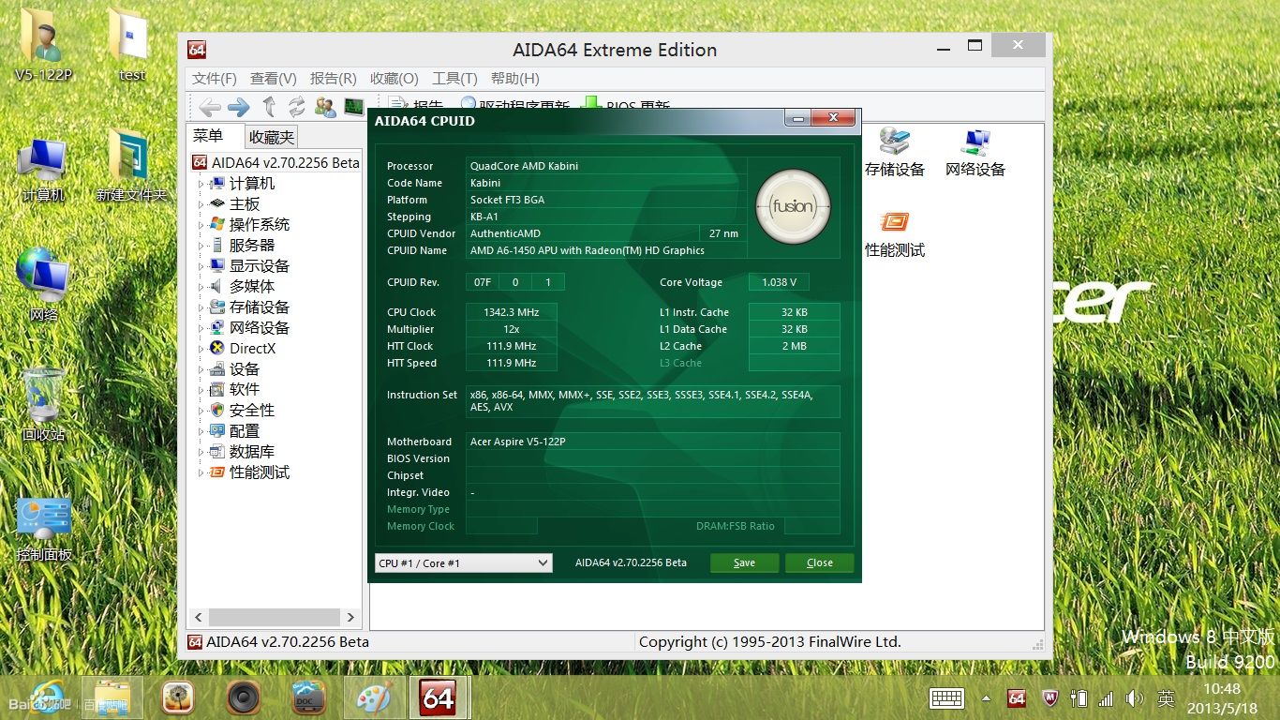Open the 报告(R) menu
Image resolution: width=1280 pixels, height=720 pixels.
334,79
